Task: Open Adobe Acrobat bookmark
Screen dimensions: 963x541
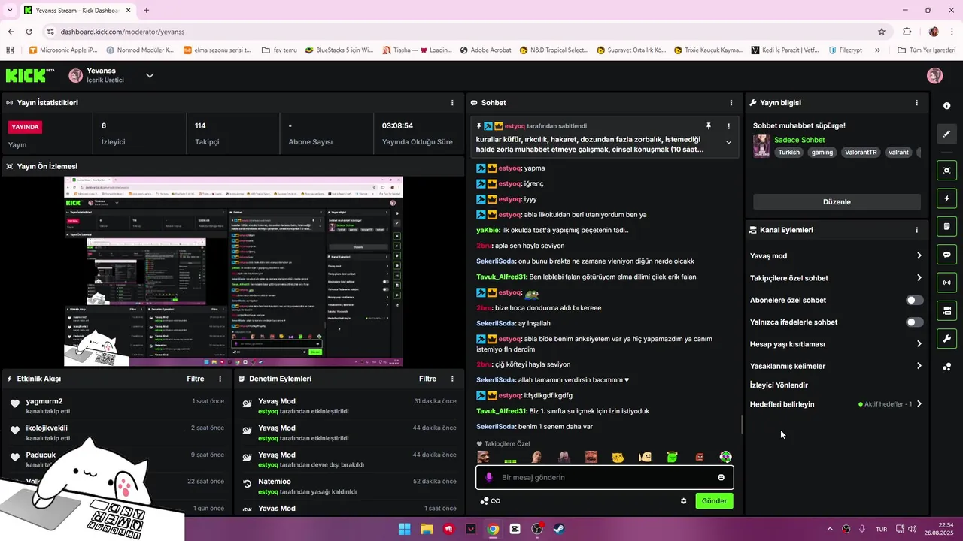Action: click(x=485, y=50)
